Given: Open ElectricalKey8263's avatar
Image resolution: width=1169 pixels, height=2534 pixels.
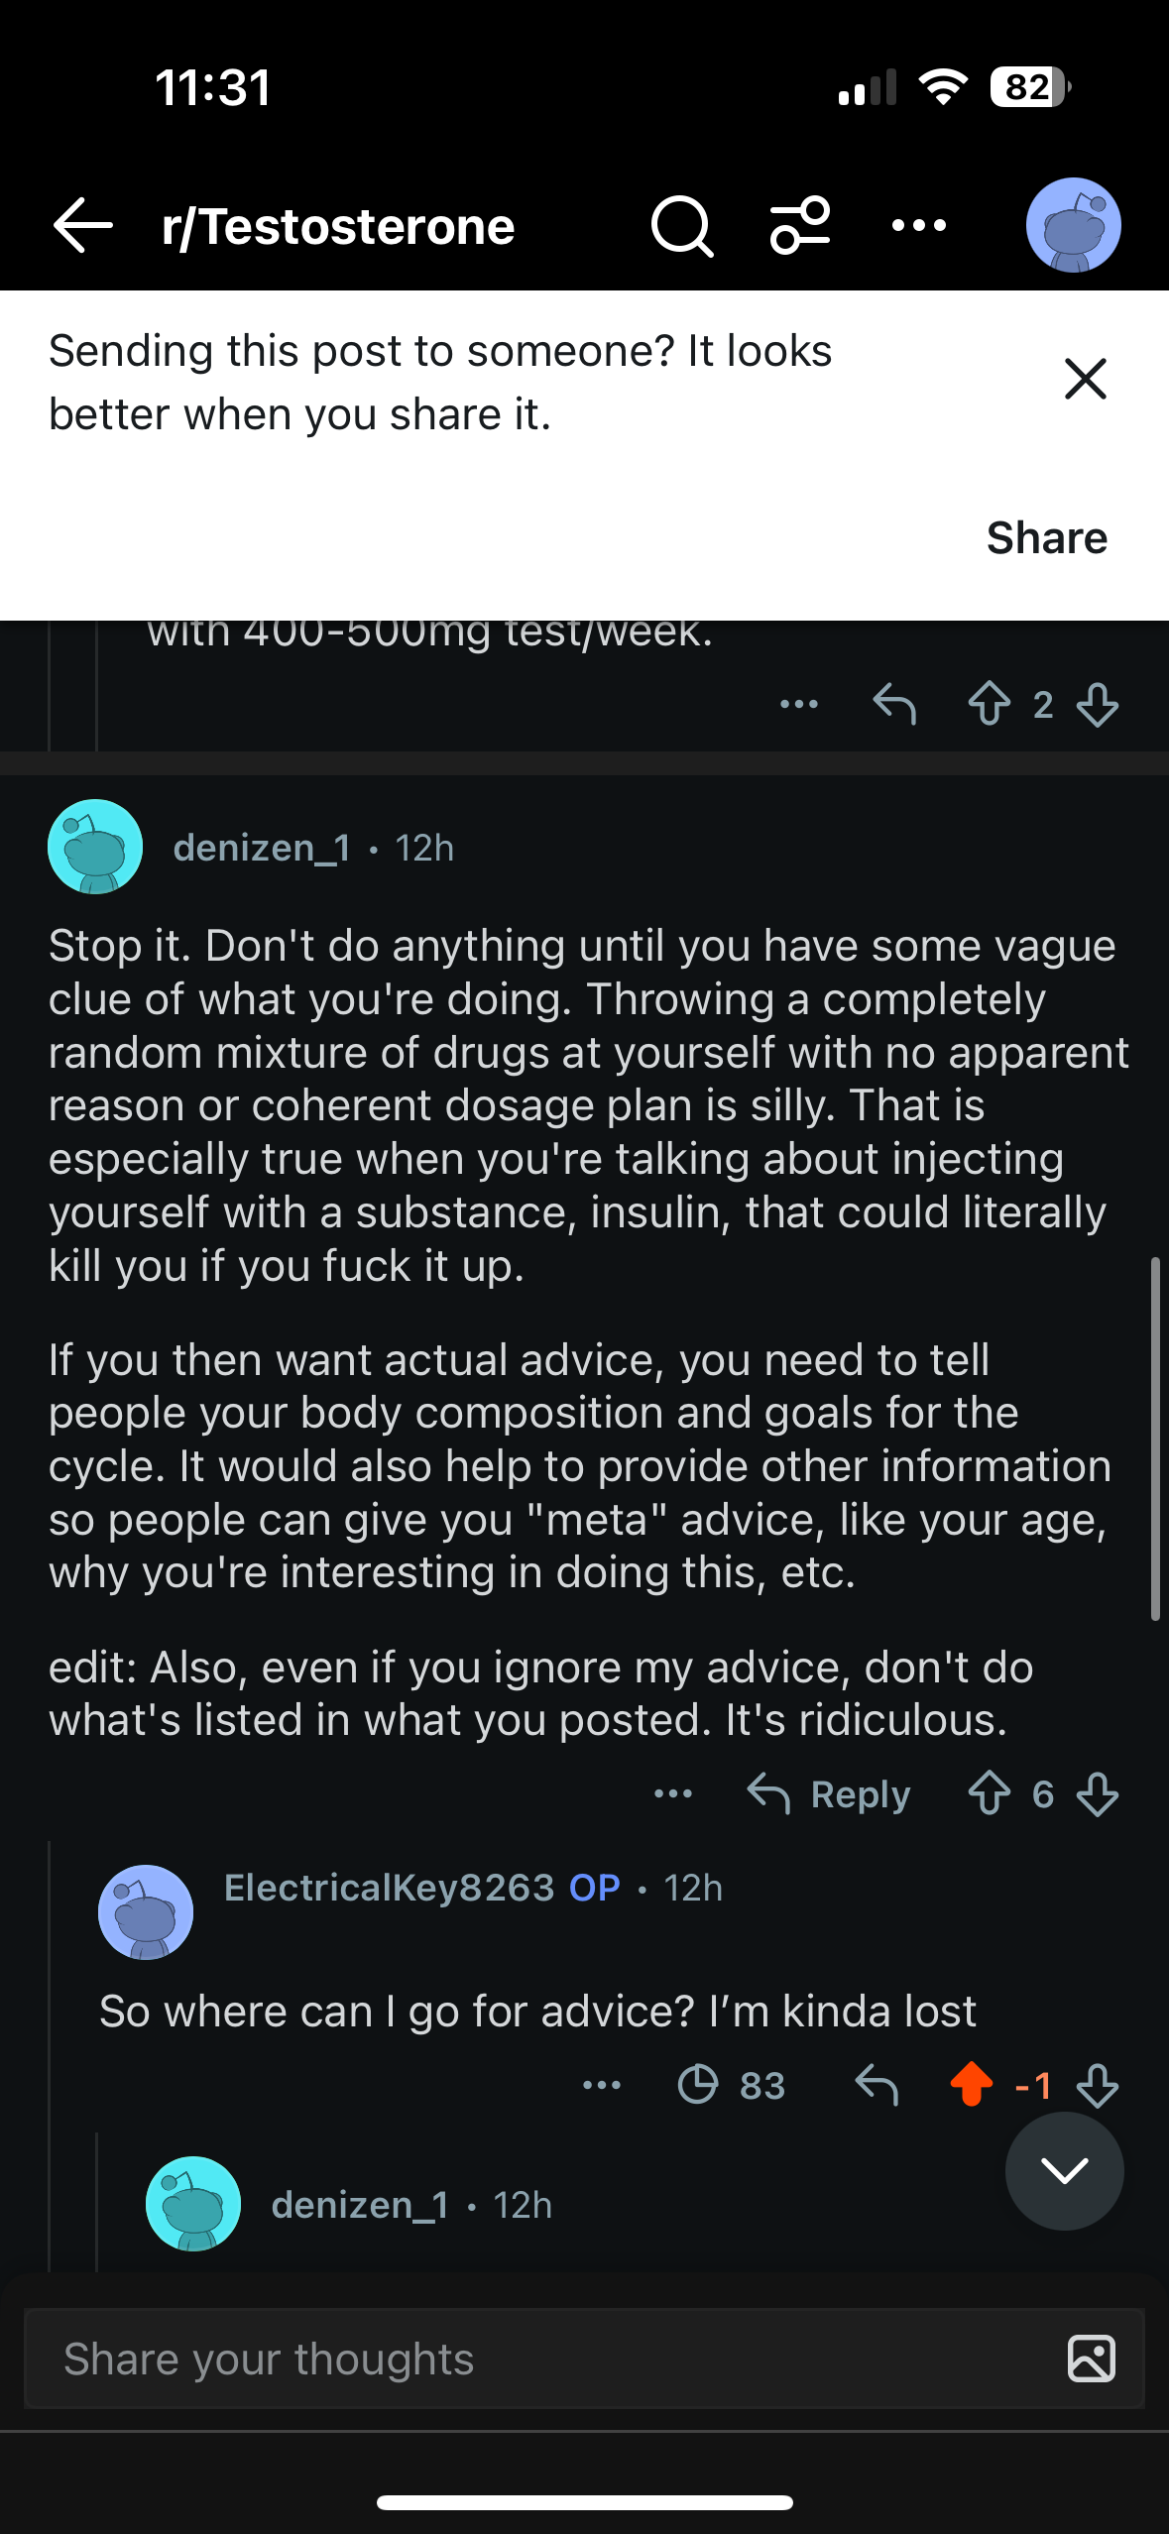Looking at the screenshot, I should 146,1912.
